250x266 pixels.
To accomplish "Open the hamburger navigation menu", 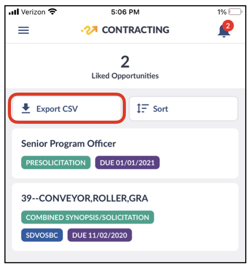I will click(24, 30).
